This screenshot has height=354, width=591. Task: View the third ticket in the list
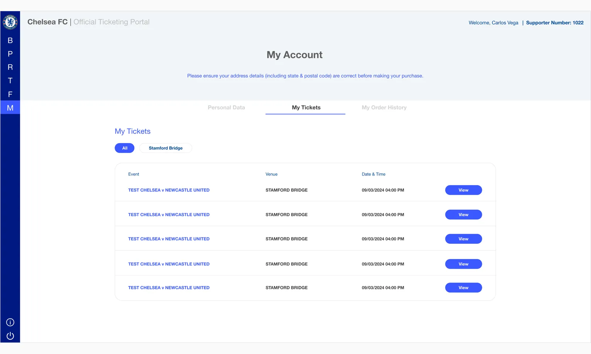click(464, 239)
